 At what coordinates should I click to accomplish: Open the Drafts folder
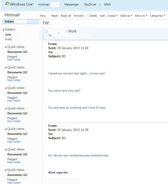point(9,39)
